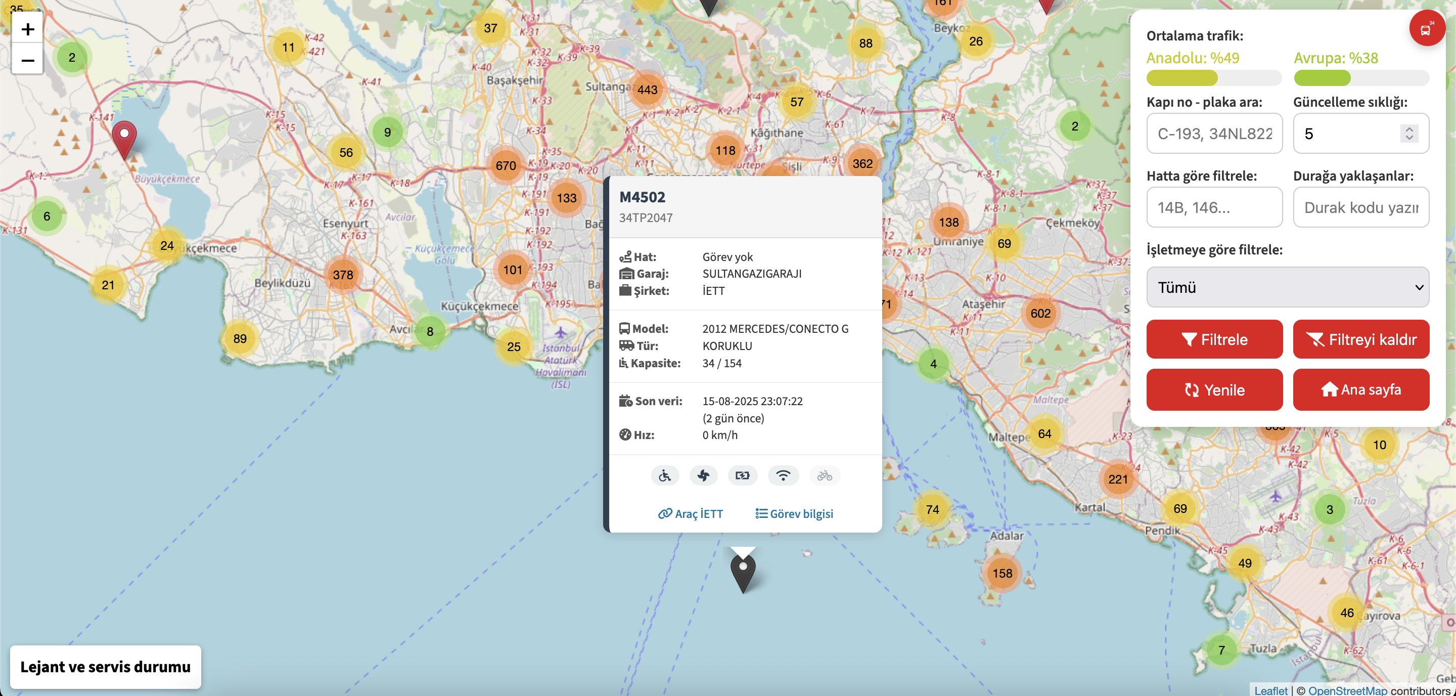Image resolution: width=1456 pixels, height=696 pixels.
Task: Zoom out on the map
Action: [x=28, y=59]
